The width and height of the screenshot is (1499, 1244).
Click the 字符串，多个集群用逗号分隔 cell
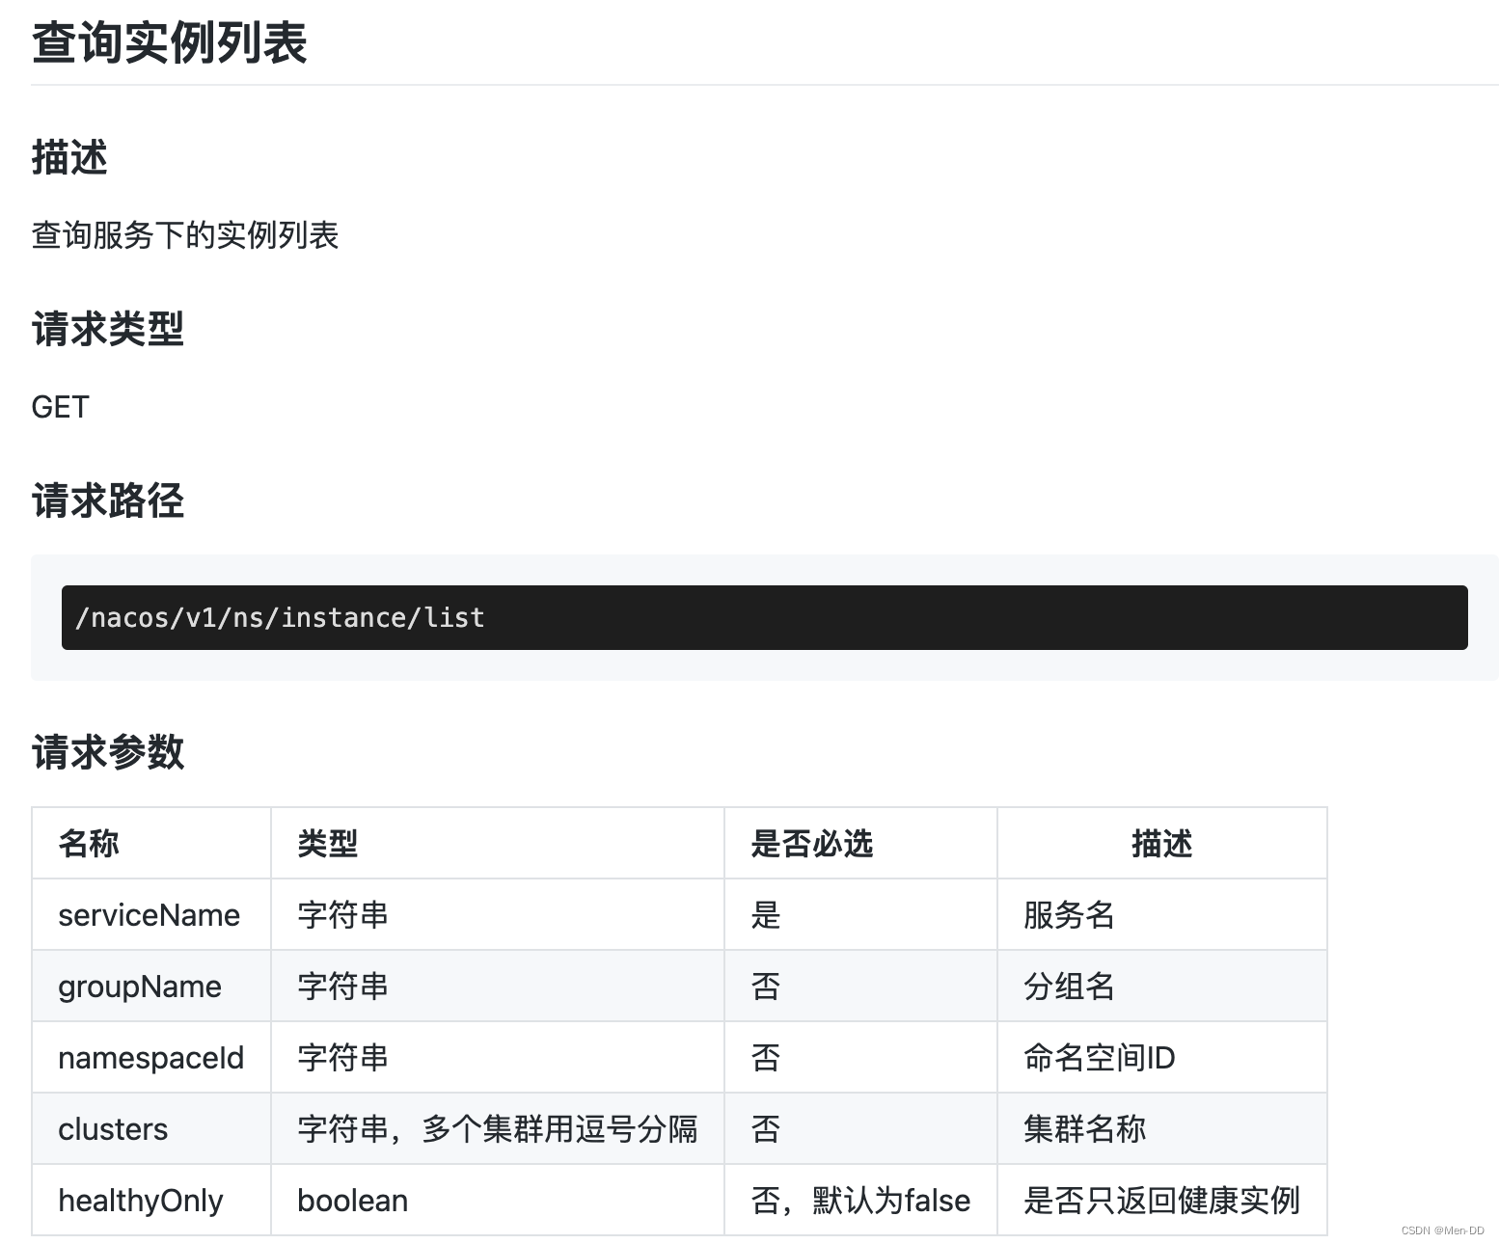[498, 1128]
